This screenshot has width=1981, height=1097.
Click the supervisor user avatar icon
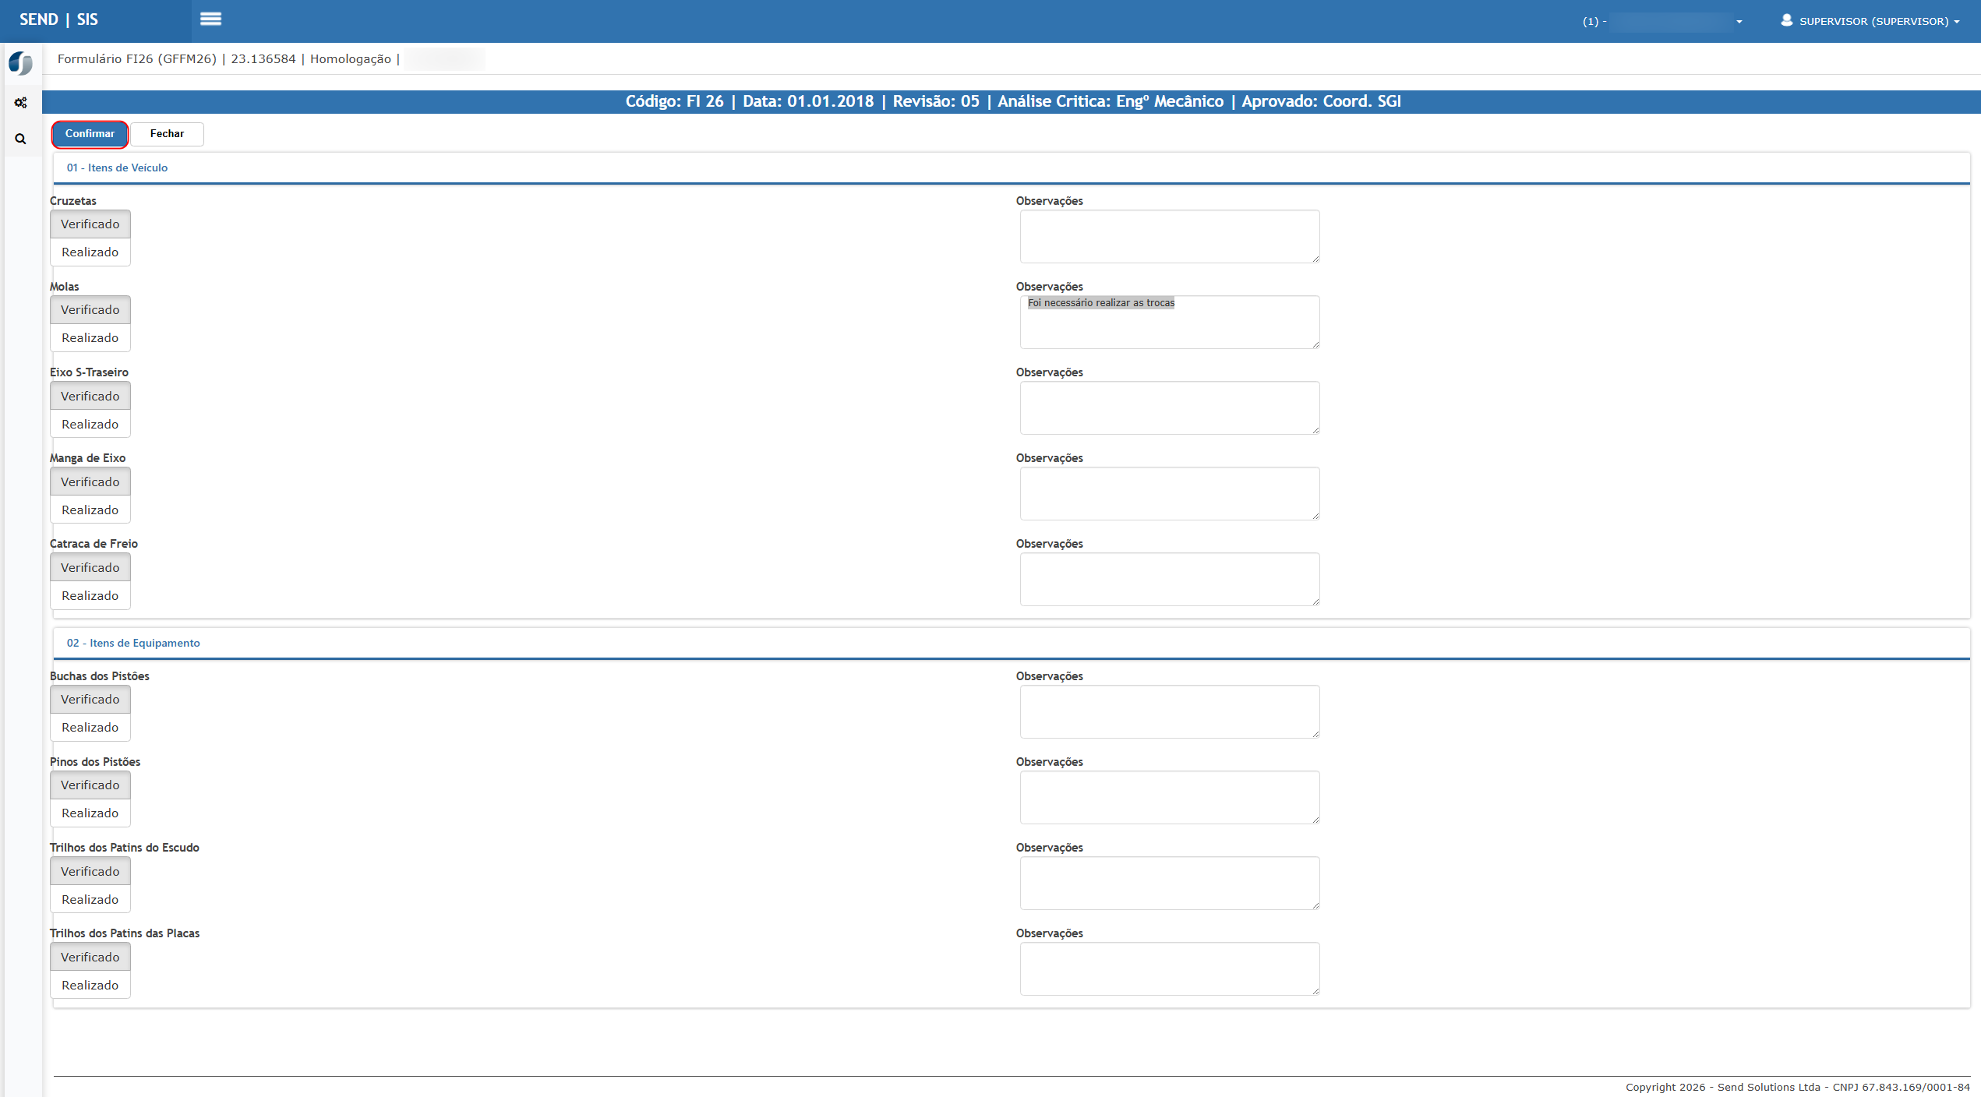coord(1786,20)
